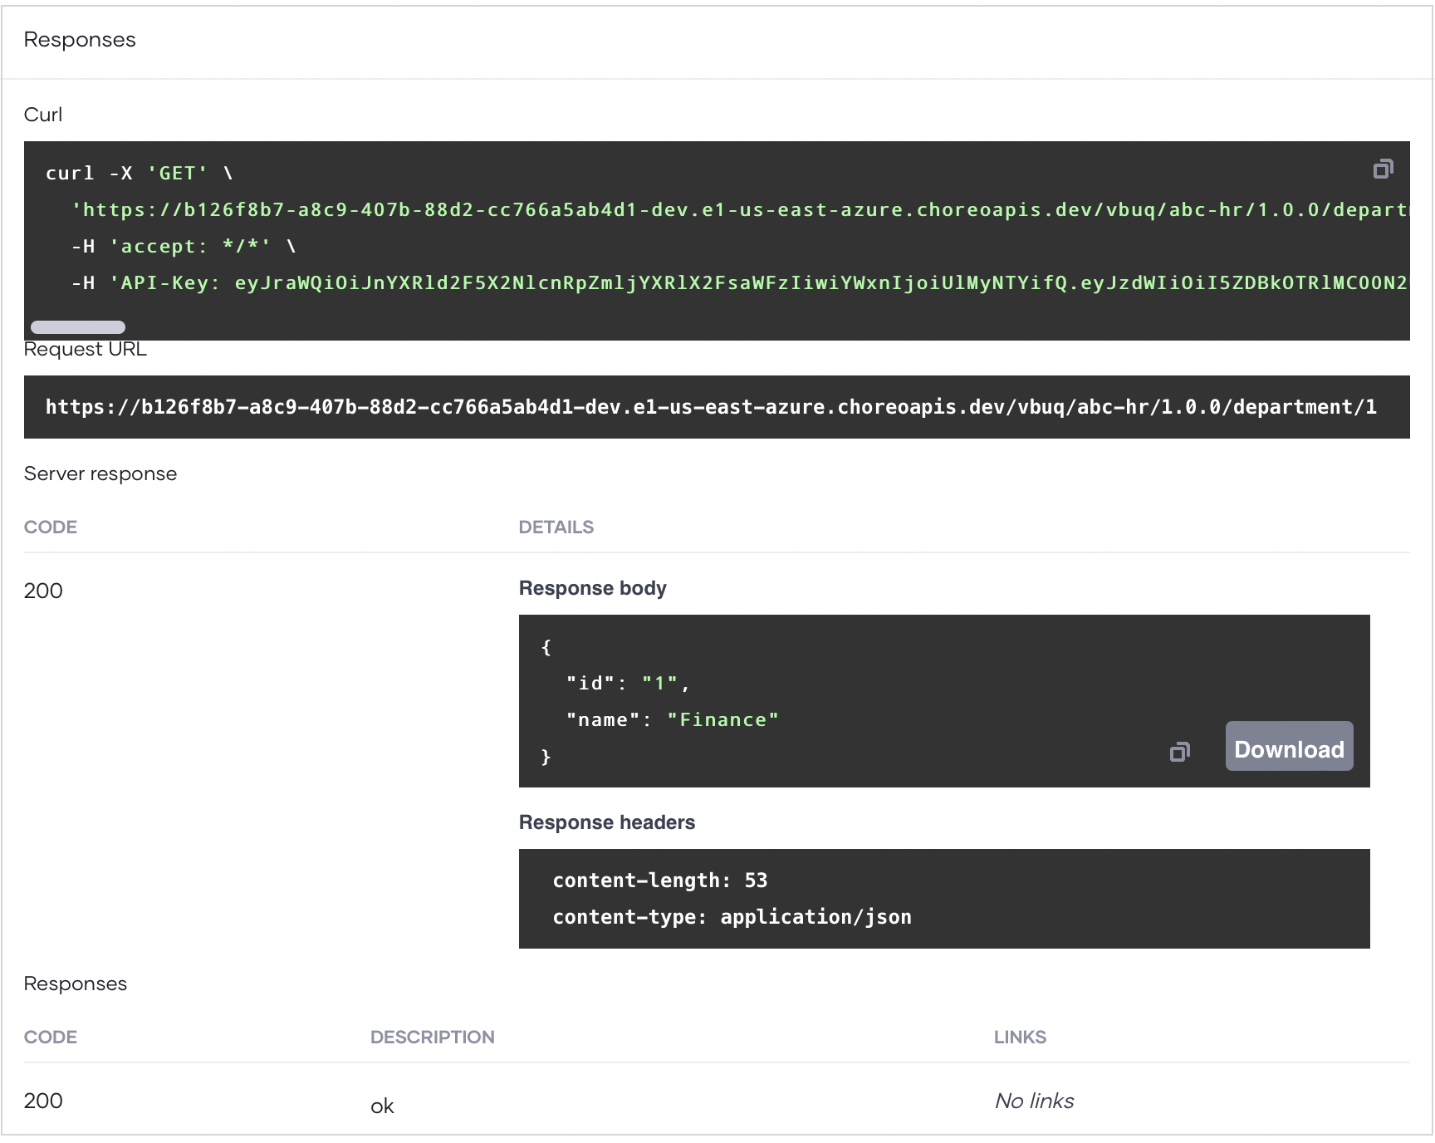This screenshot has height=1143, width=1435.
Task: Copy the response body using the copy icon
Action: 1179,752
